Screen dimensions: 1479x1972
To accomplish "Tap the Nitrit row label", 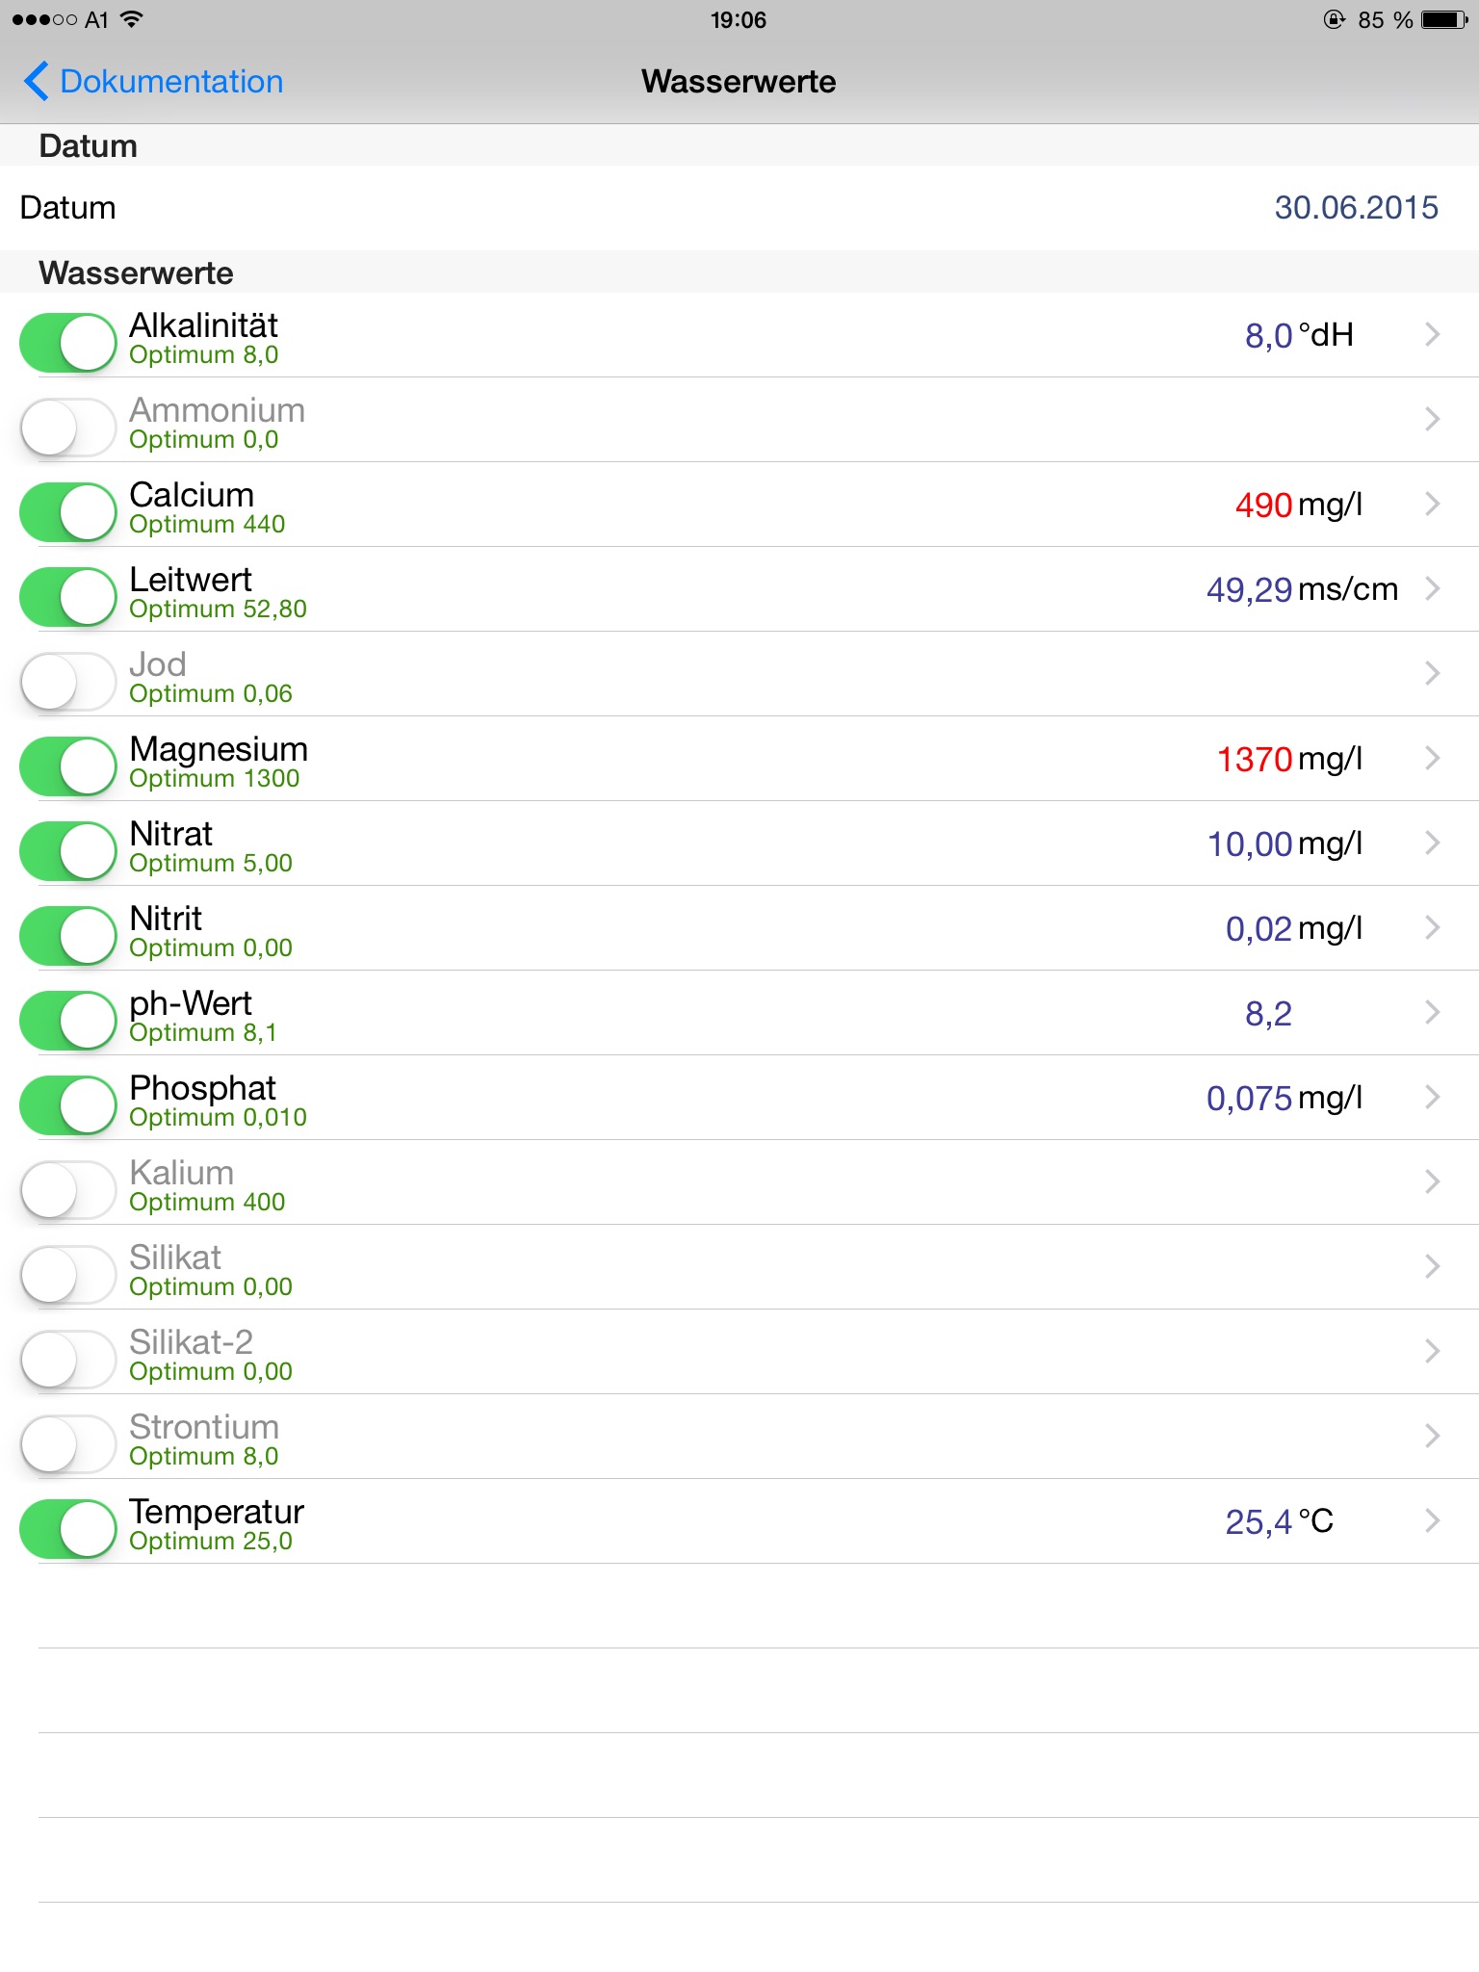I will tap(166, 918).
